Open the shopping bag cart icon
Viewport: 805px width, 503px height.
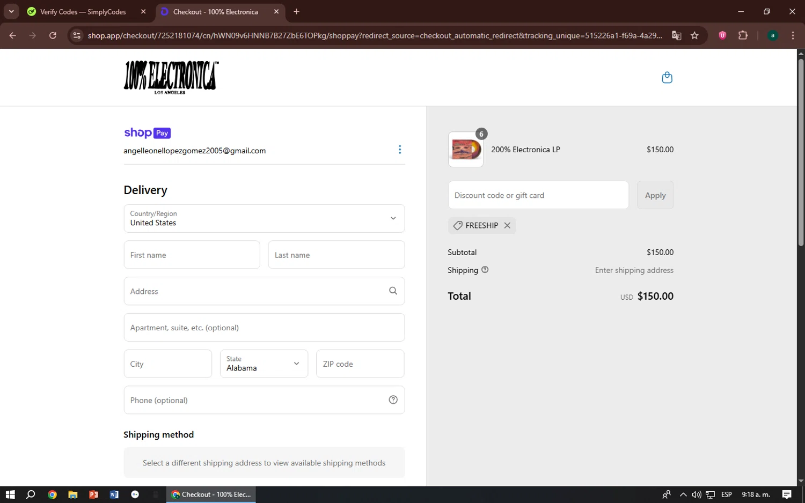(x=667, y=78)
